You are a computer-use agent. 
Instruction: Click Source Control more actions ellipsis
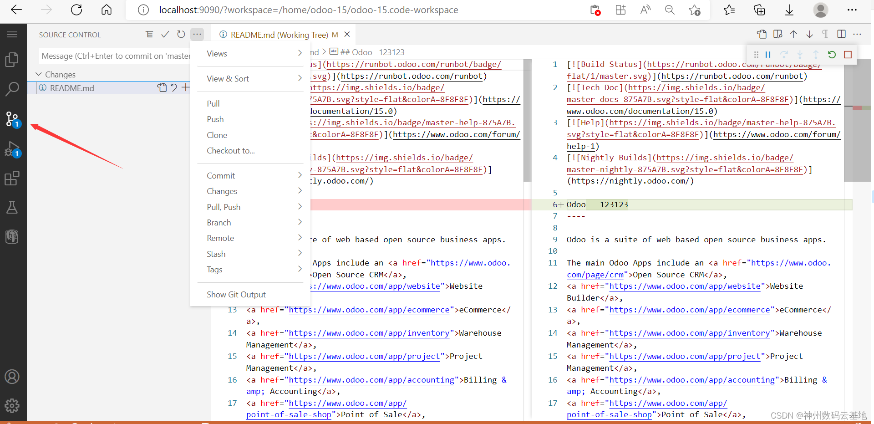tap(197, 34)
